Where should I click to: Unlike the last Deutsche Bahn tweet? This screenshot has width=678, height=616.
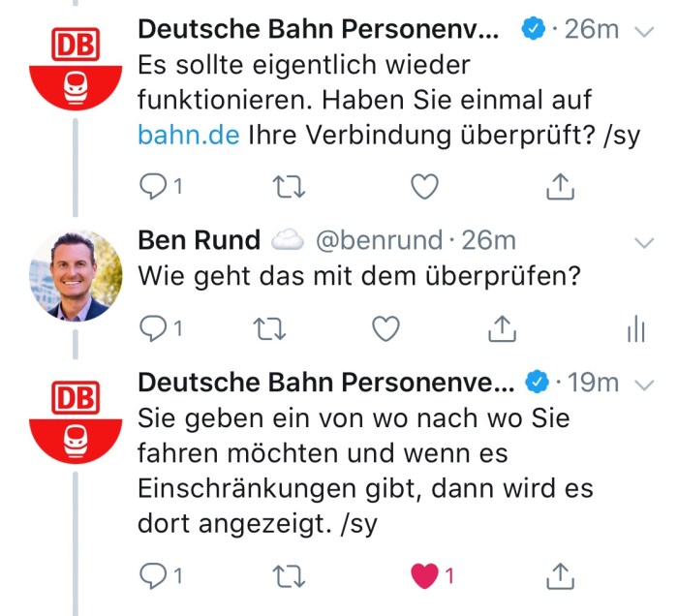pyautogui.click(x=424, y=576)
